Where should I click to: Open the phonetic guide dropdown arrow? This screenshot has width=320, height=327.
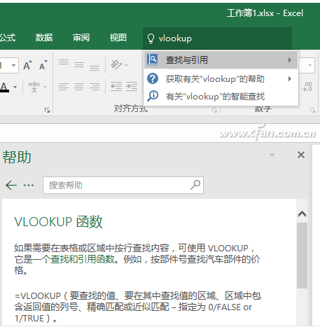tap(46, 87)
